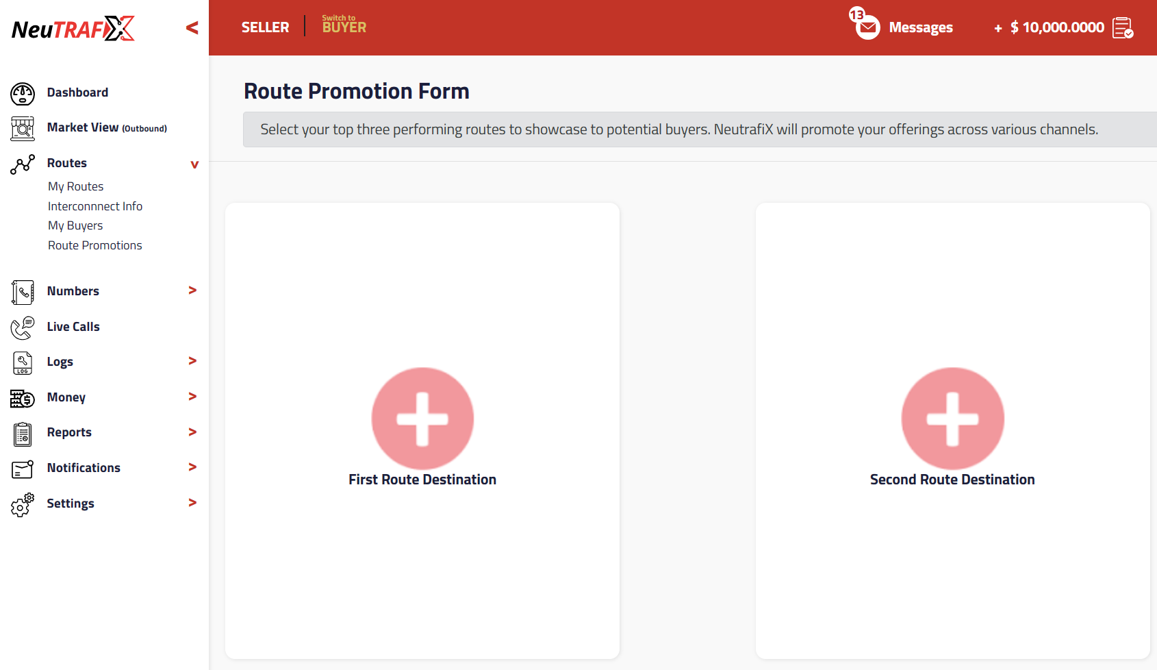Select the Settings menu label

pos(71,504)
